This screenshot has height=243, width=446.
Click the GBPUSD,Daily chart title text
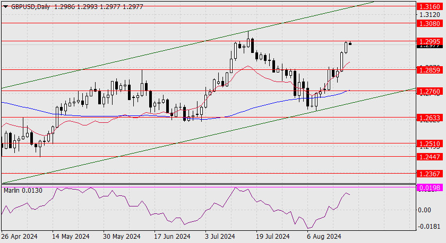pyautogui.click(x=30, y=7)
